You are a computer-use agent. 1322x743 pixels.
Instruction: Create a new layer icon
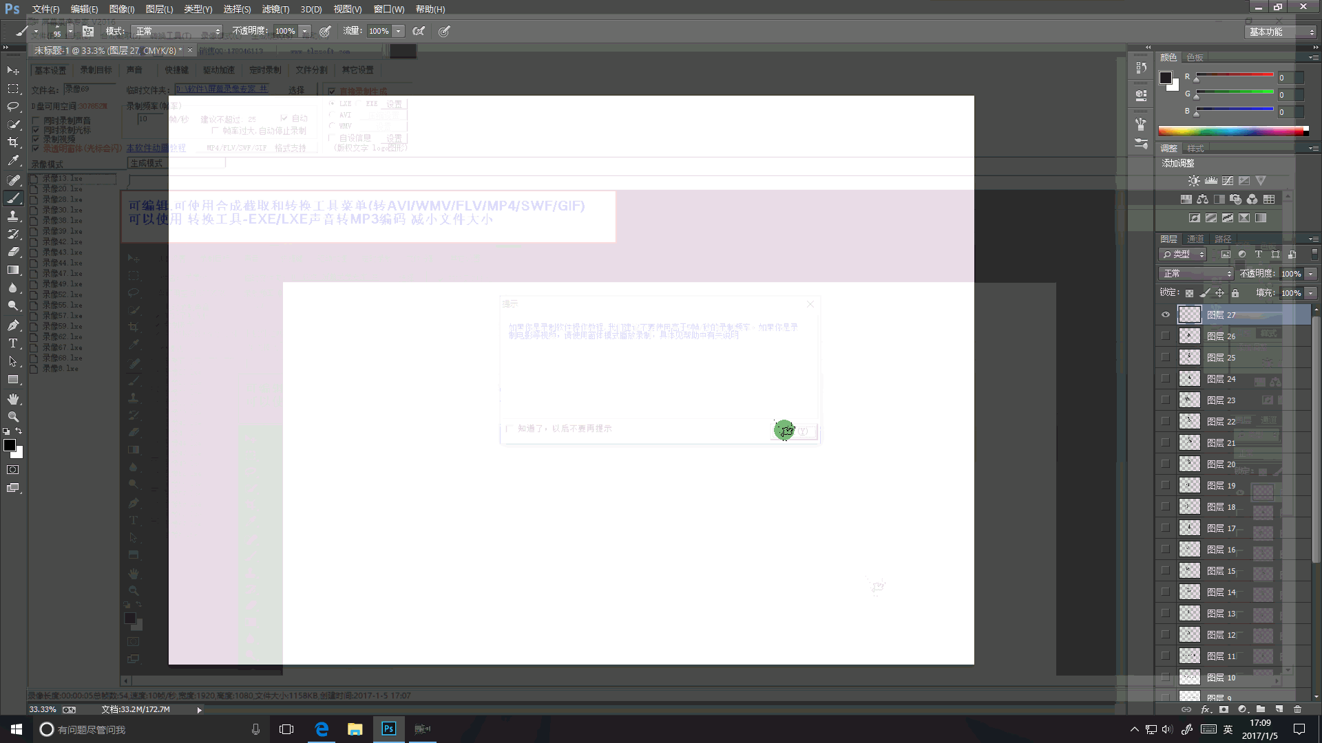coord(1279,709)
